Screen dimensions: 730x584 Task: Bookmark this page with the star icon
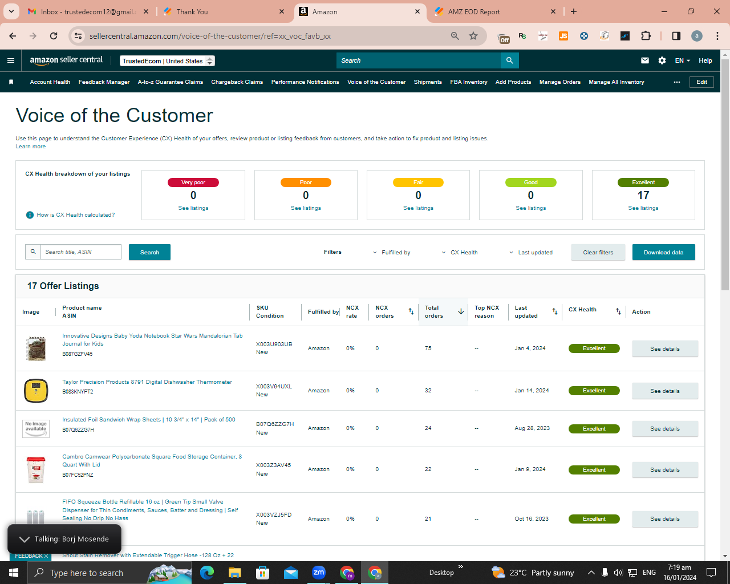click(473, 36)
